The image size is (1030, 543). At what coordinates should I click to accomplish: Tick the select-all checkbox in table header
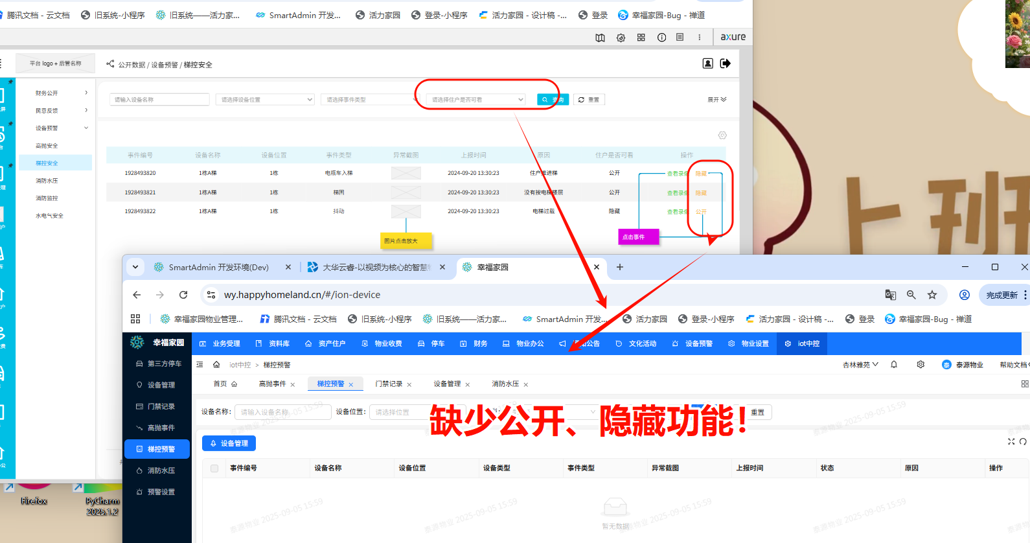pos(214,468)
